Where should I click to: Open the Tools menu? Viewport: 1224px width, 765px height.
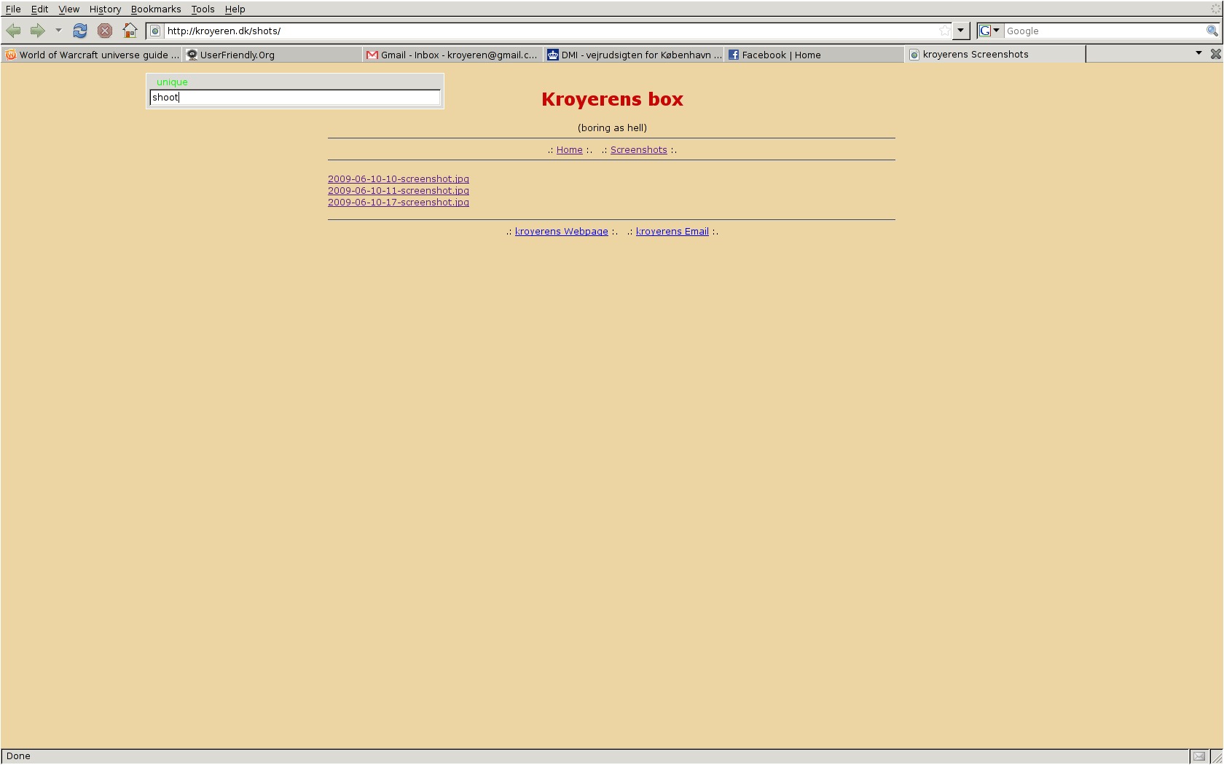203,9
